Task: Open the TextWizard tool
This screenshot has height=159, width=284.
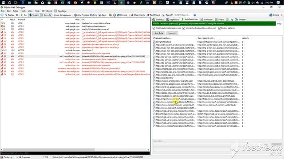Action: 154,15
